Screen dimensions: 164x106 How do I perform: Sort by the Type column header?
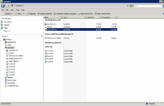(74, 17)
